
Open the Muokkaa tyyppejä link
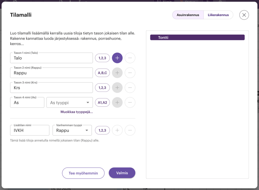[77, 112]
